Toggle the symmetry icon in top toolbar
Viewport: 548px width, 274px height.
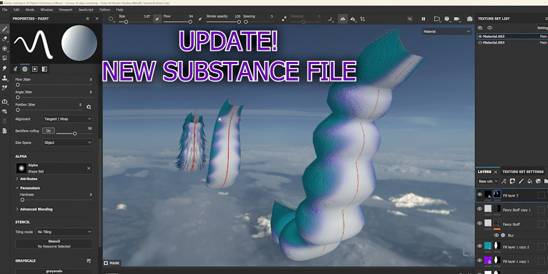click(342, 19)
